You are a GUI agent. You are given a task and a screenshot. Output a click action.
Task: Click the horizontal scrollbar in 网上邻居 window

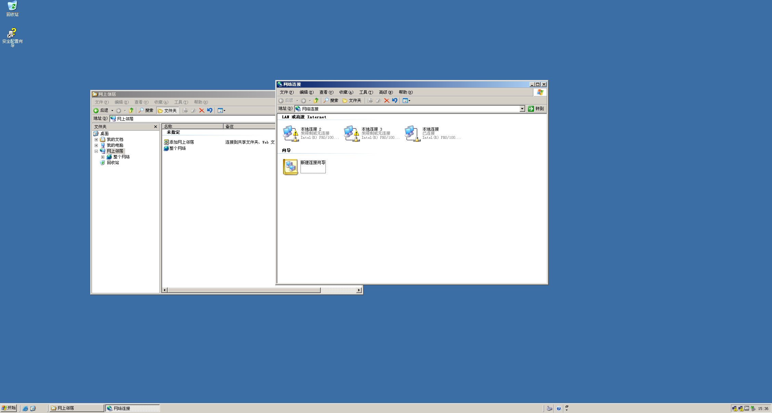point(243,290)
